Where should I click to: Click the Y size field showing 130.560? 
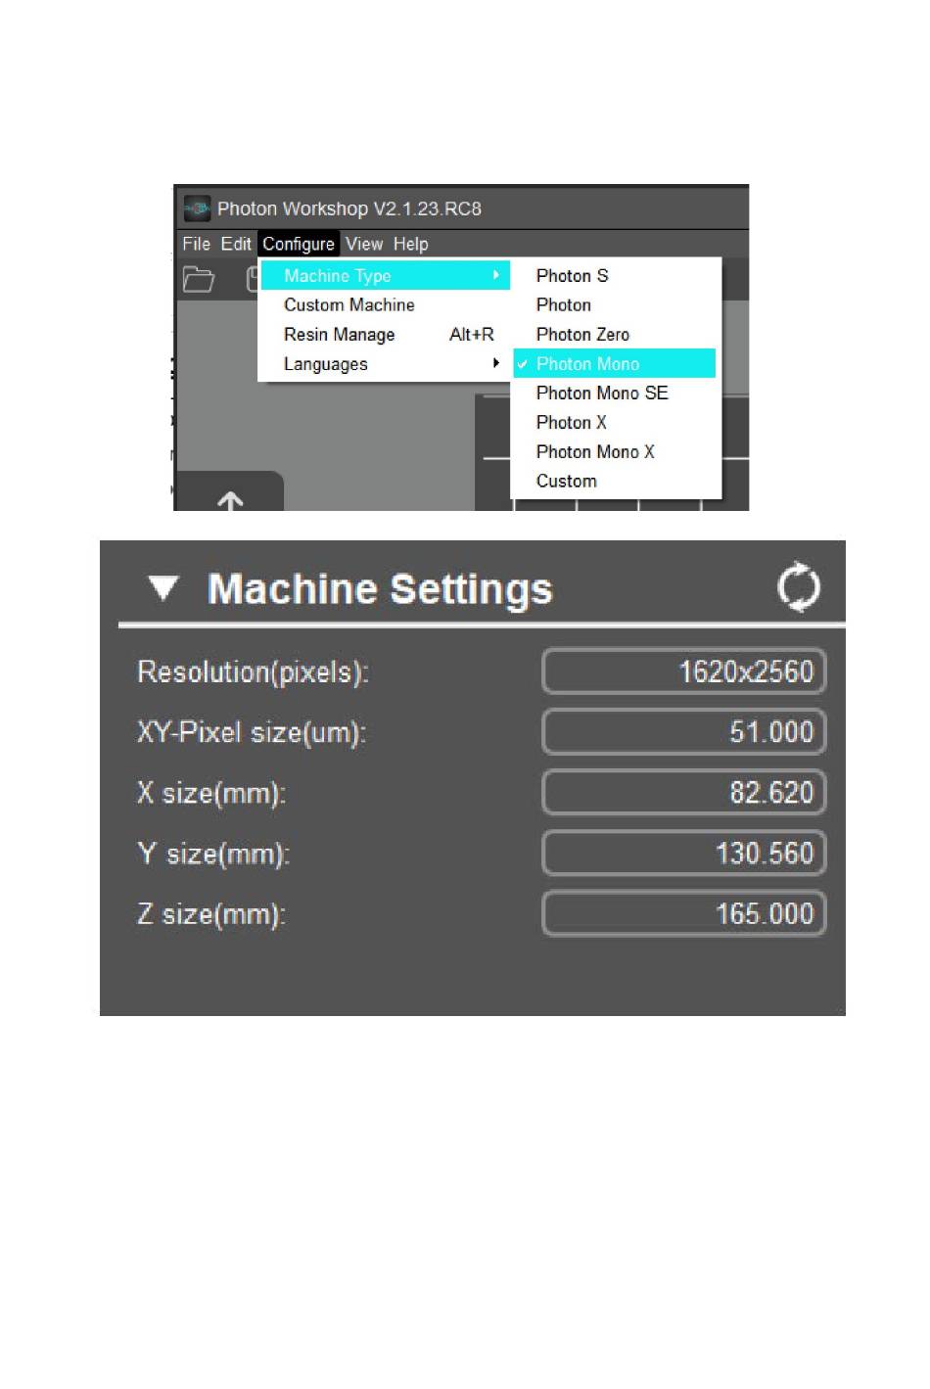[684, 854]
